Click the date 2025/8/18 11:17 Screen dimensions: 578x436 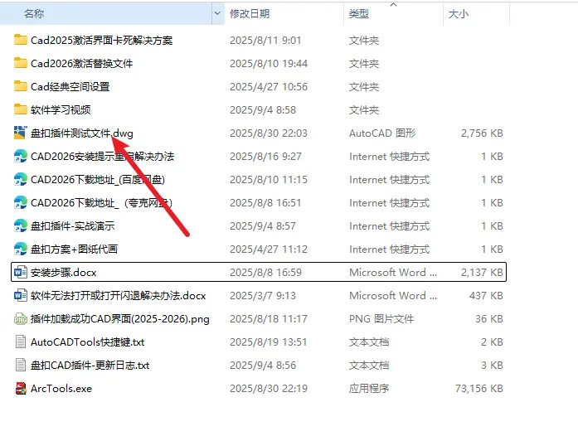click(269, 319)
